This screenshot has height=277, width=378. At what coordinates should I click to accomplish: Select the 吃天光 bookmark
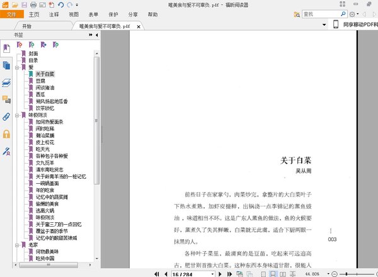pos(43,149)
